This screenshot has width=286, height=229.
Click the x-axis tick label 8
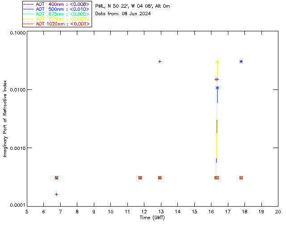pyautogui.click(x=77, y=212)
